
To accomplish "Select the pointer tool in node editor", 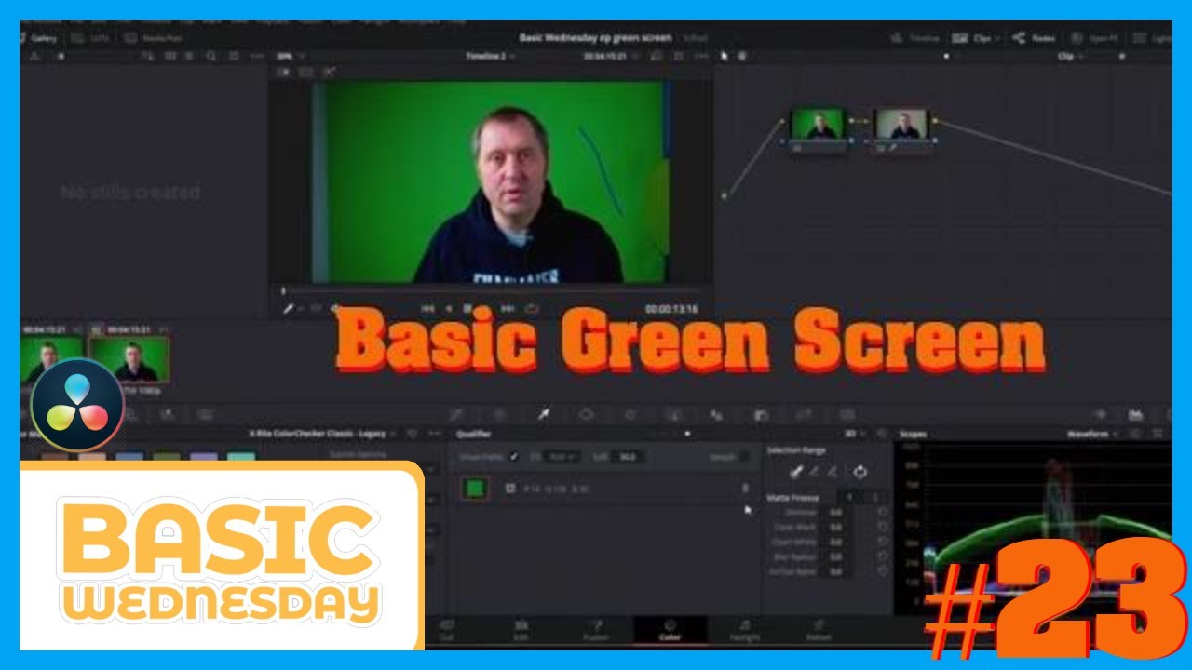I will point(725,57).
